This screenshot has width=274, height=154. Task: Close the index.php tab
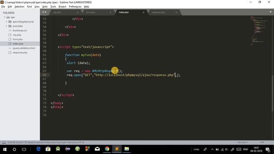(143, 12)
